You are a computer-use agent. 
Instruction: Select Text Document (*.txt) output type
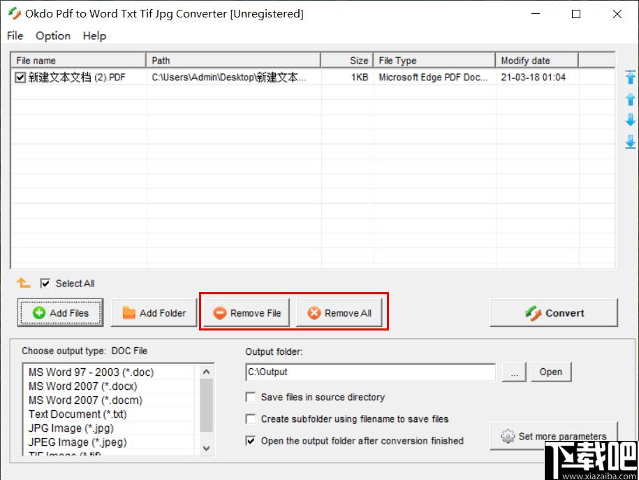pos(109,414)
